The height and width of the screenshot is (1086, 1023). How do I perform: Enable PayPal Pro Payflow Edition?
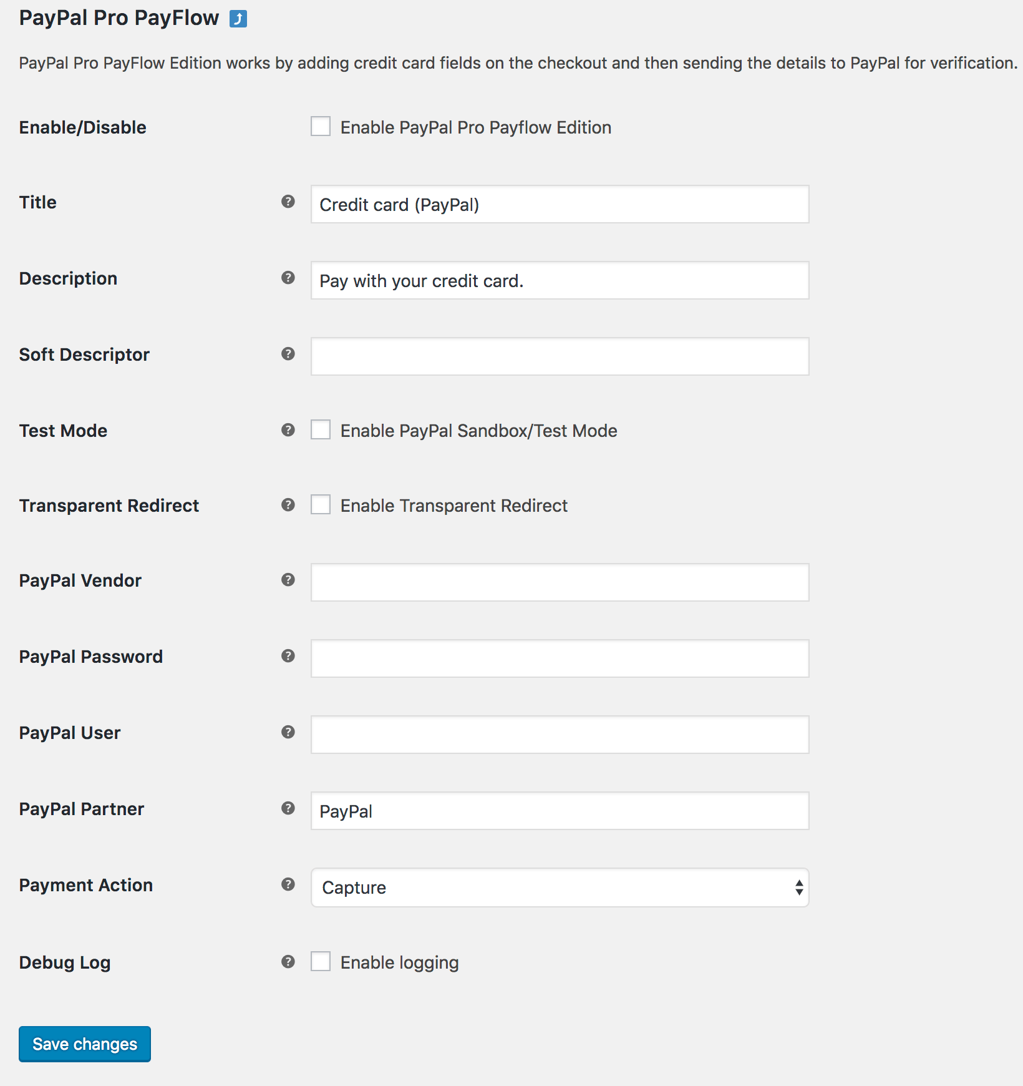click(320, 127)
